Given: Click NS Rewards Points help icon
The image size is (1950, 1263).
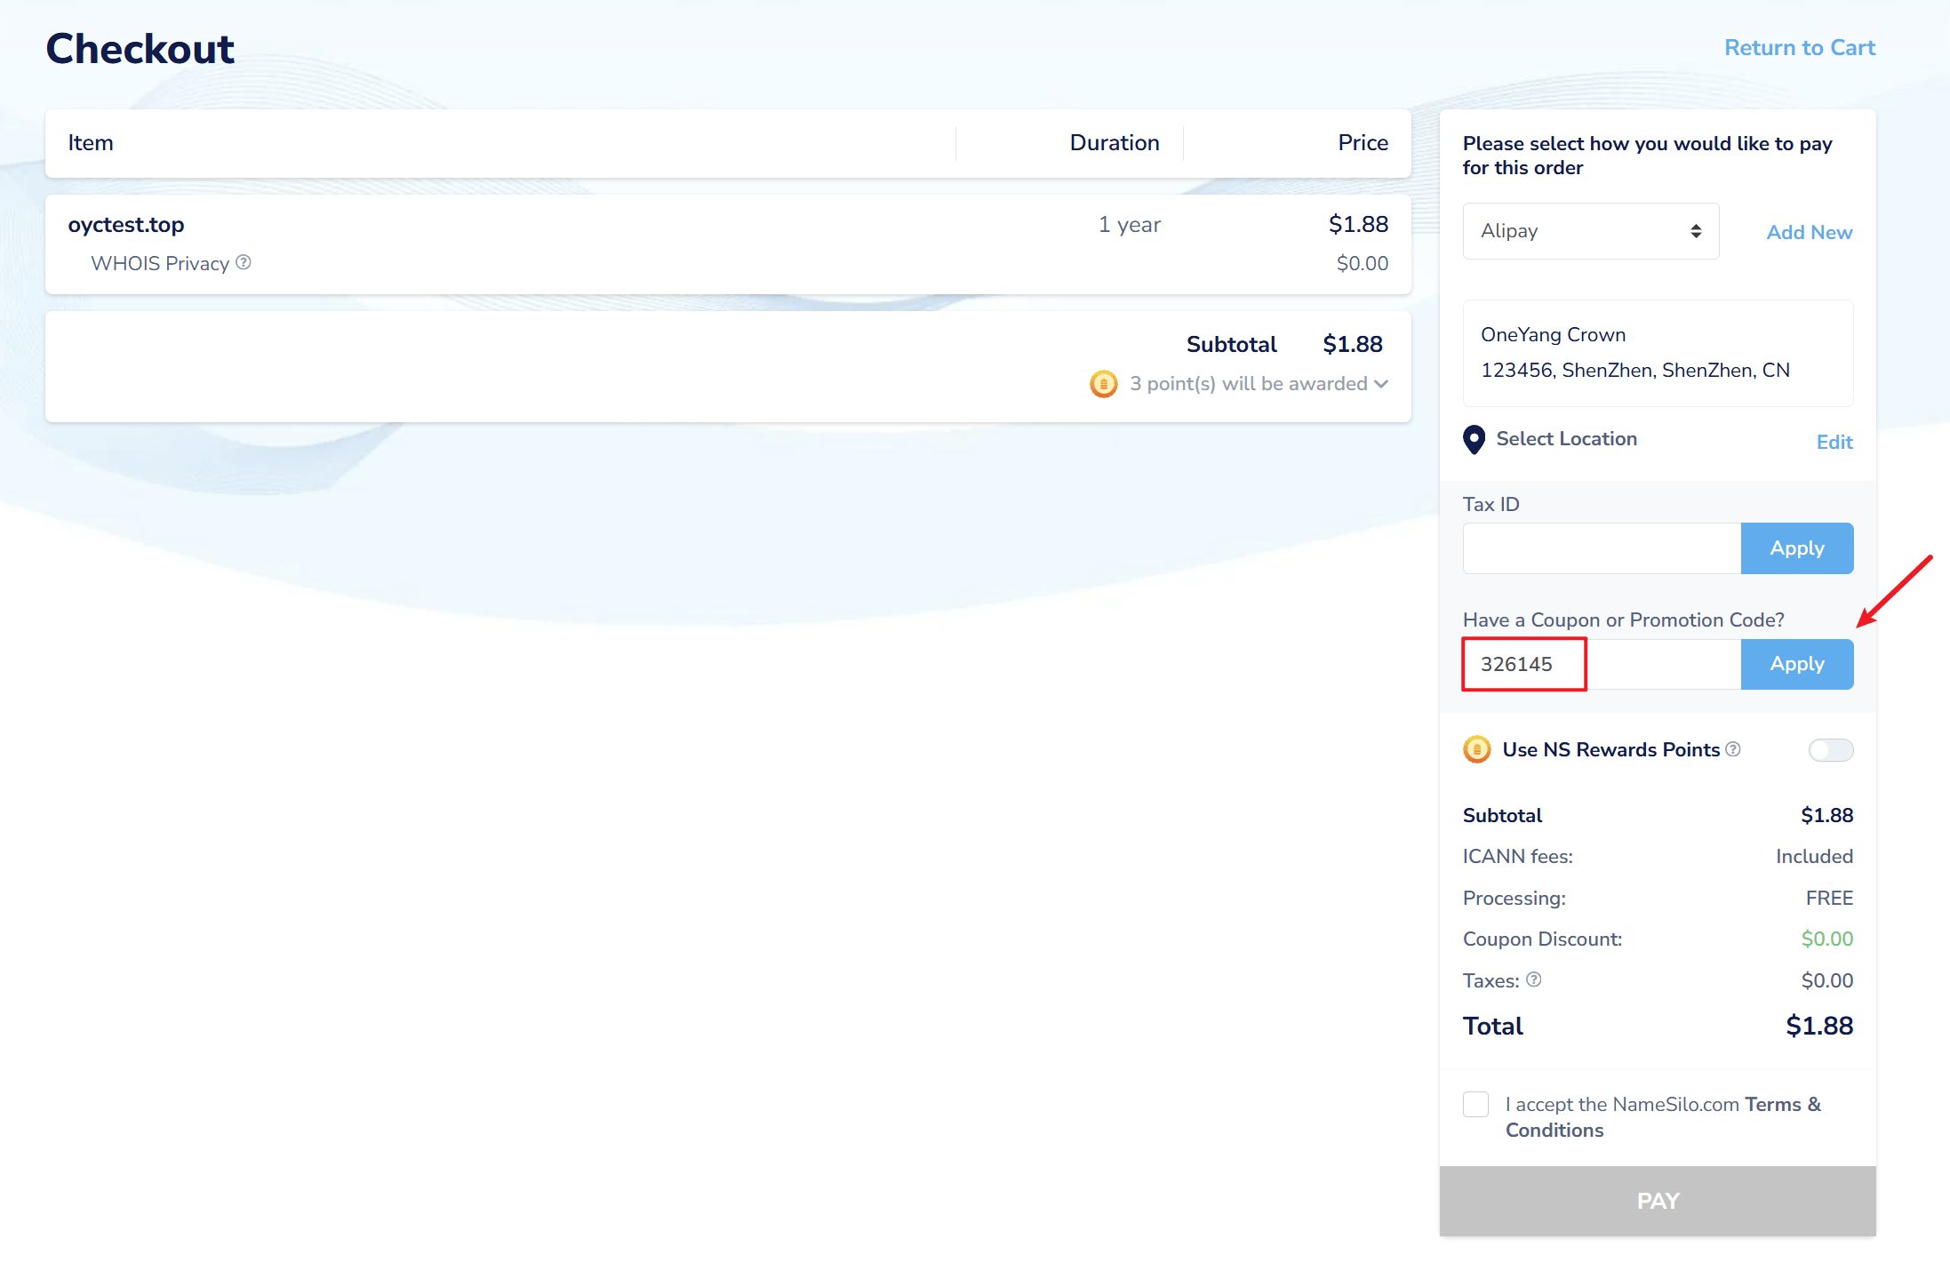Looking at the screenshot, I should pos(1733,749).
